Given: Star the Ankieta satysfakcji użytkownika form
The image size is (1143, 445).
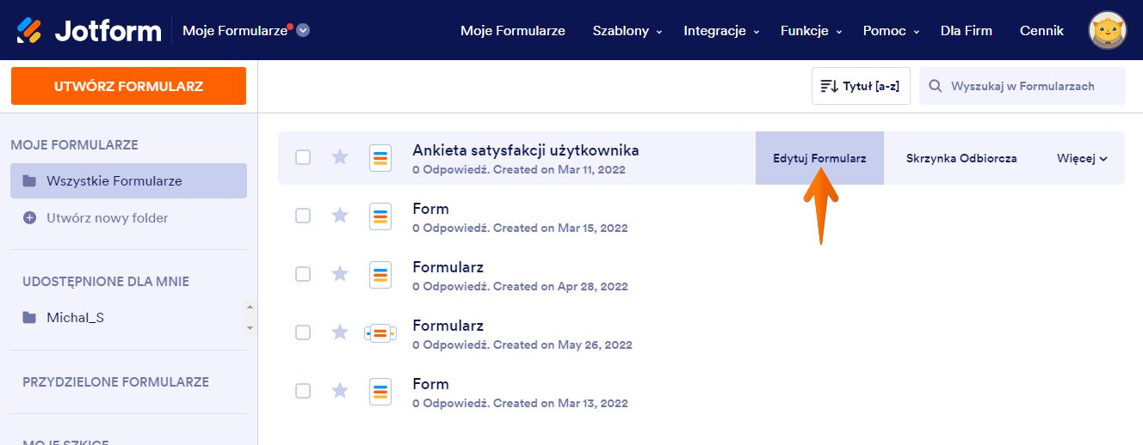Looking at the screenshot, I should coord(340,157).
